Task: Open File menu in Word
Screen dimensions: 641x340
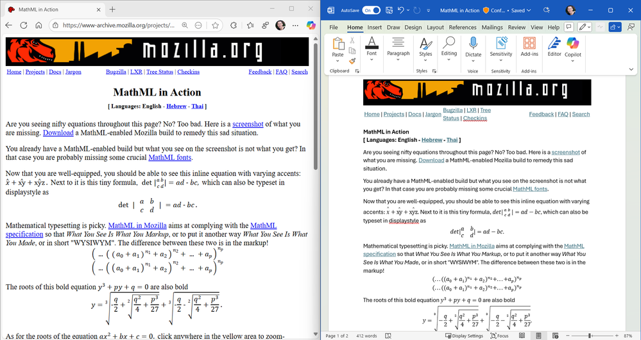Action: tap(334, 28)
